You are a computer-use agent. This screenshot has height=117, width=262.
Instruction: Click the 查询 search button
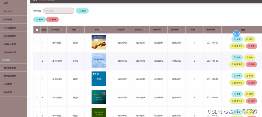point(82,11)
